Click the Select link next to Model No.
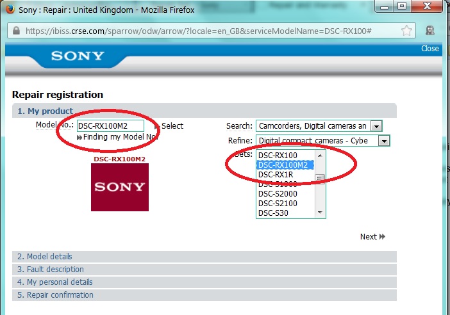 tap(172, 126)
